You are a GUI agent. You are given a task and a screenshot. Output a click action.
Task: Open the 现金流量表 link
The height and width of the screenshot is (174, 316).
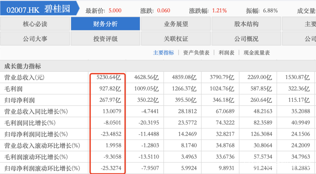256,53
